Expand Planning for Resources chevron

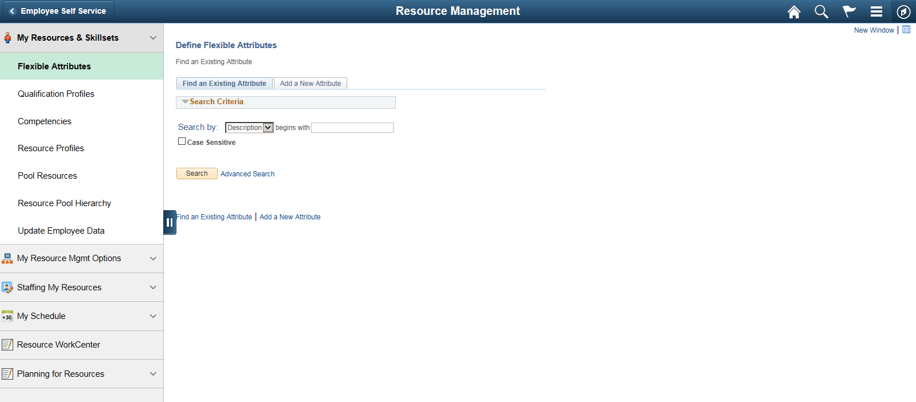tap(153, 374)
